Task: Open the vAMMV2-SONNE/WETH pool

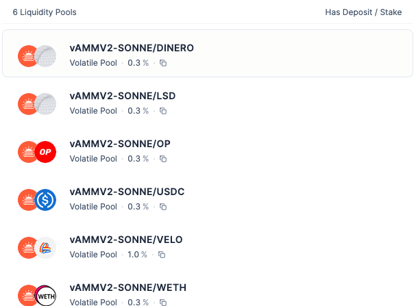Action: pos(127,288)
